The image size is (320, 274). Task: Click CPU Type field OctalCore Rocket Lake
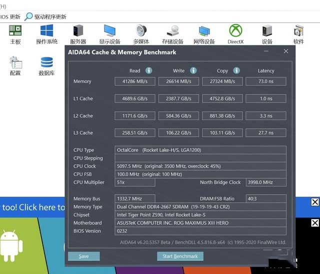pos(200,150)
